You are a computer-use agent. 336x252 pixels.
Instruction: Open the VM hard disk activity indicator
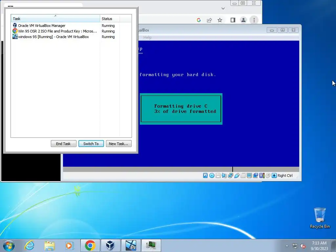click(x=205, y=176)
